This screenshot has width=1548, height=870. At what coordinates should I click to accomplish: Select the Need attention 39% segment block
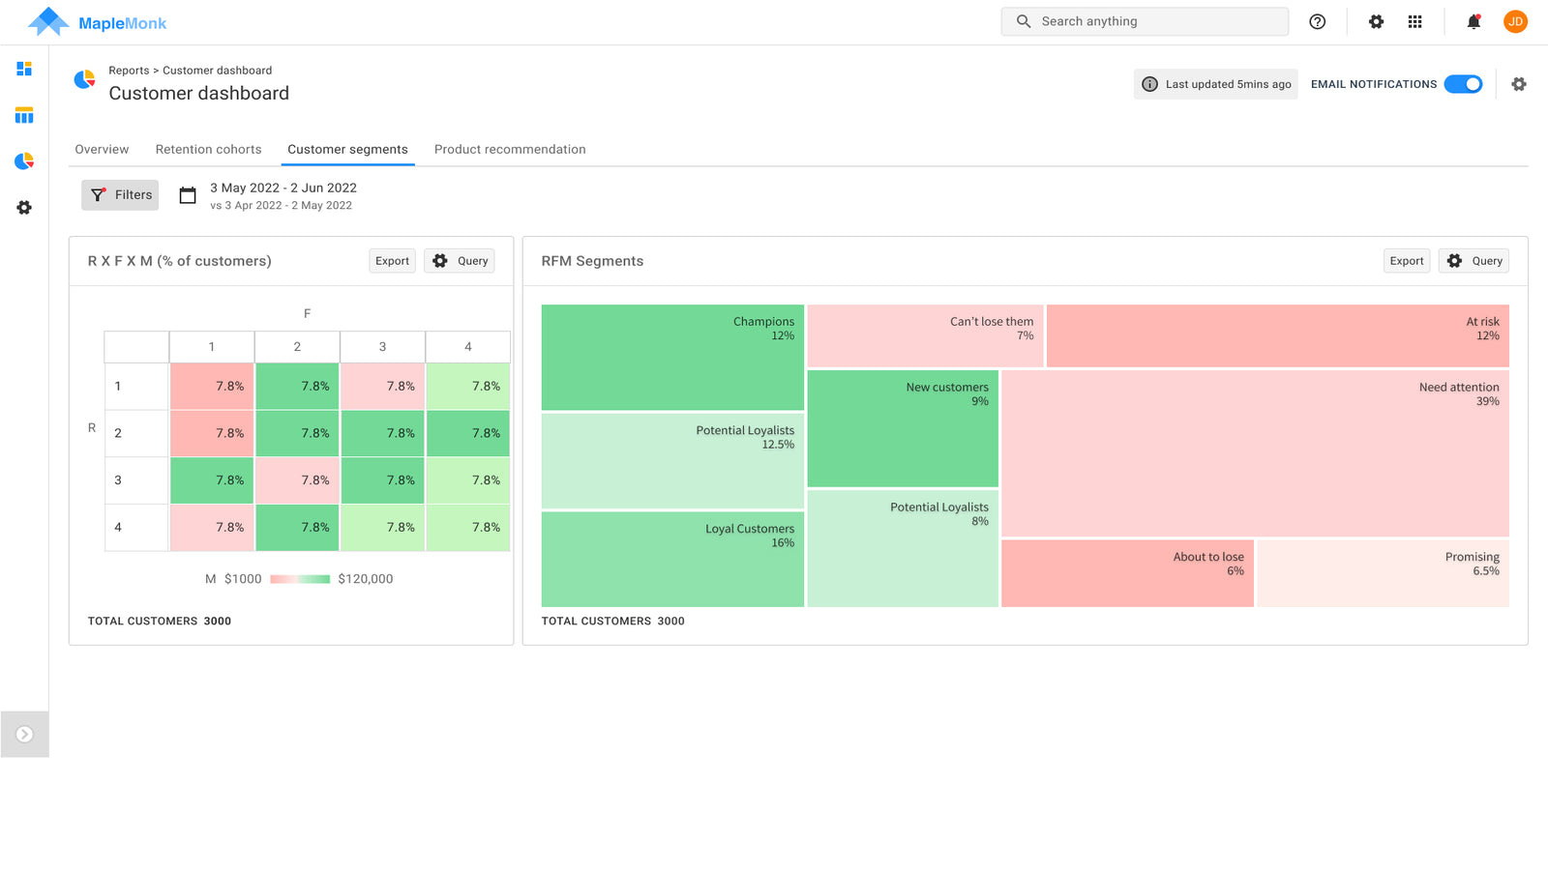[x=1255, y=453]
